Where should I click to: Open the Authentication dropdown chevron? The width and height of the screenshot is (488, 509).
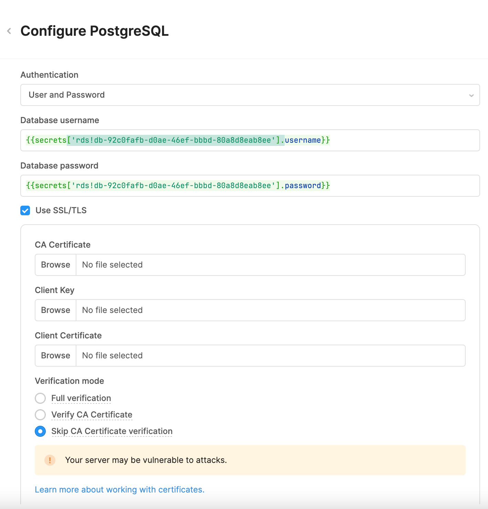pos(471,95)
